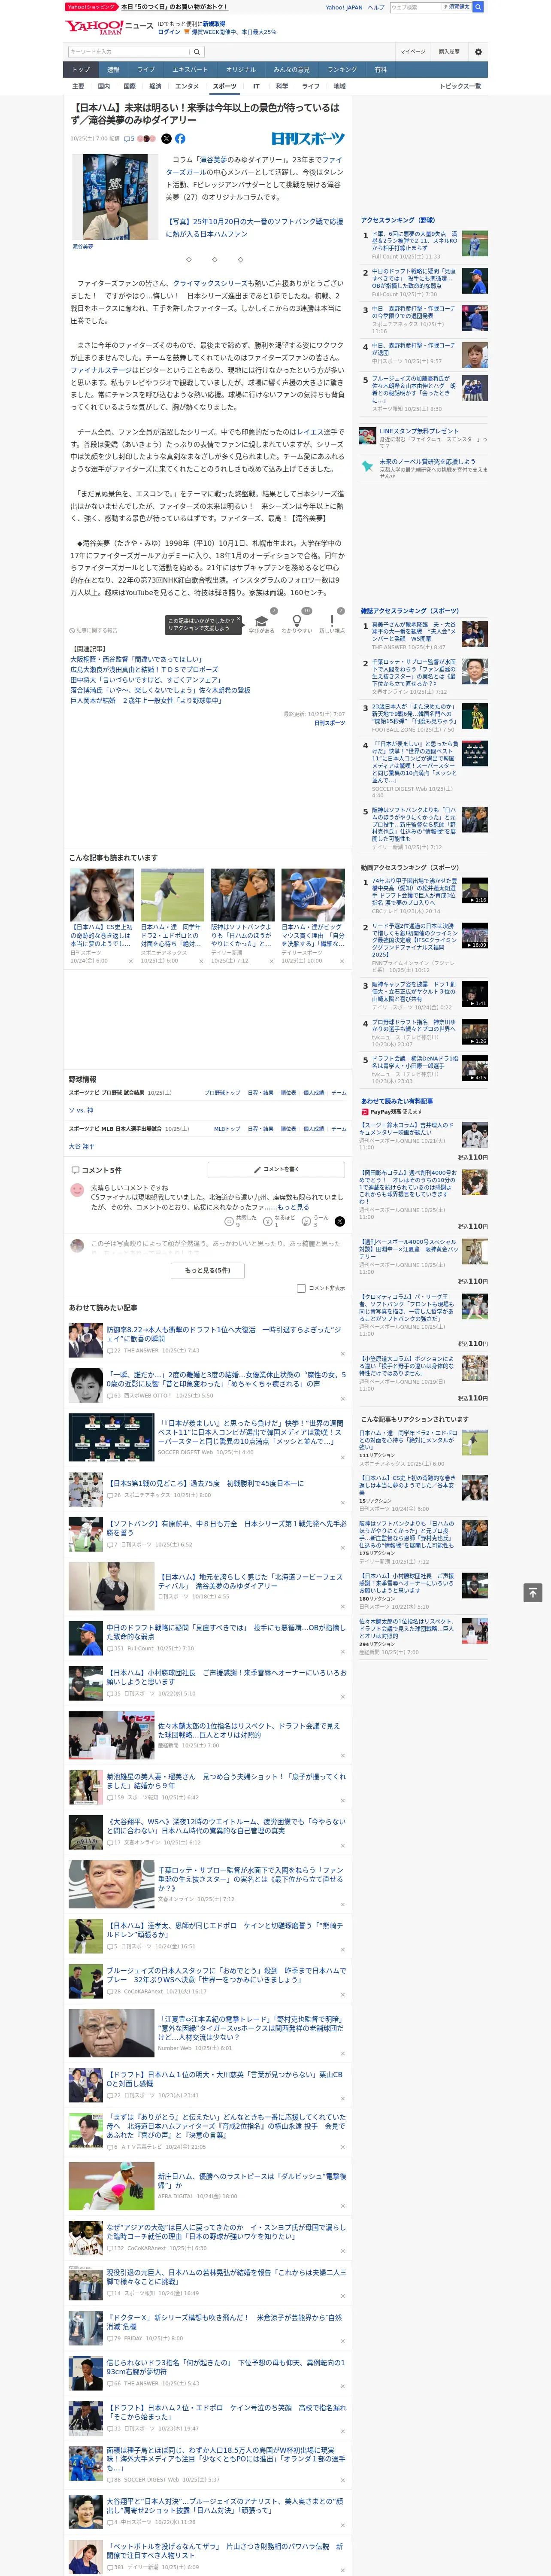Click the Yahoo! JAPAN News logo
This screenshot has width=551, height=2576.
tap(109, 27)
